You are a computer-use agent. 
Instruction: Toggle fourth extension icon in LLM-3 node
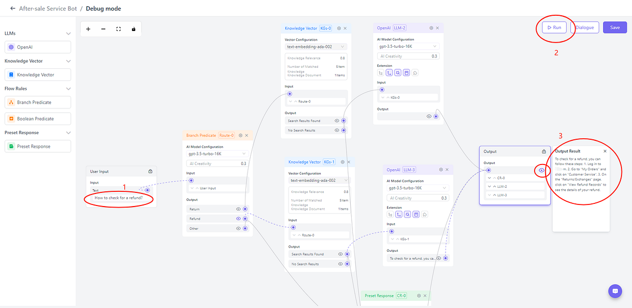coord(416,214)
